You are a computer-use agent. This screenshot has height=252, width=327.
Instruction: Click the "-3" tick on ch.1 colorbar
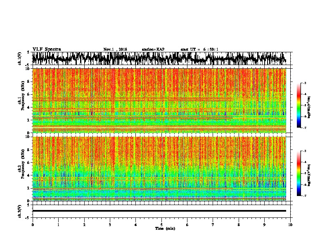(304, 83)
